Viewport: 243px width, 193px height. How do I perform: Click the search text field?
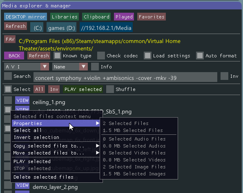pyautogui.click(x=125, y=77)
